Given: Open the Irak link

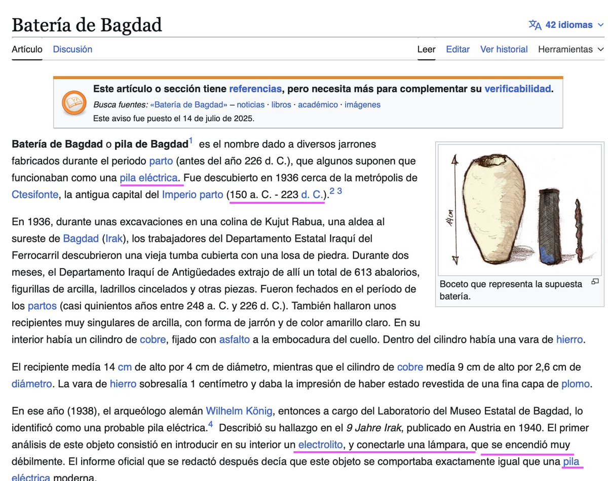Looking at the screenshot, I should 115,238.
